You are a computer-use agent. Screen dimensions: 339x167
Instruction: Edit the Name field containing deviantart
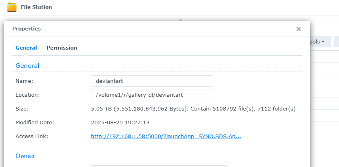152,81
